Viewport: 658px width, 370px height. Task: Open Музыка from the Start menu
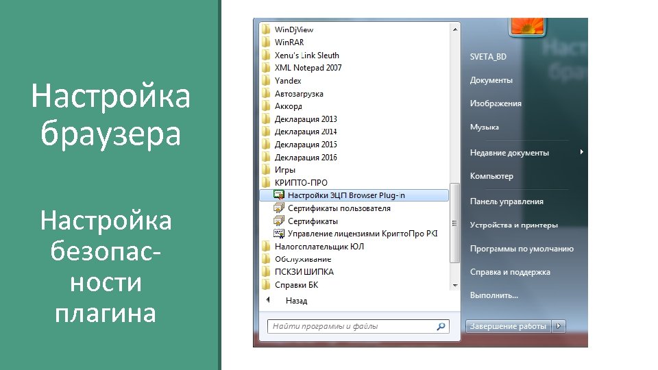485,127
